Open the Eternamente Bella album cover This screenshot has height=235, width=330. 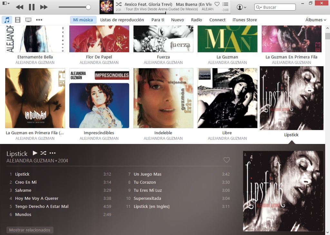tap(35, 39)
